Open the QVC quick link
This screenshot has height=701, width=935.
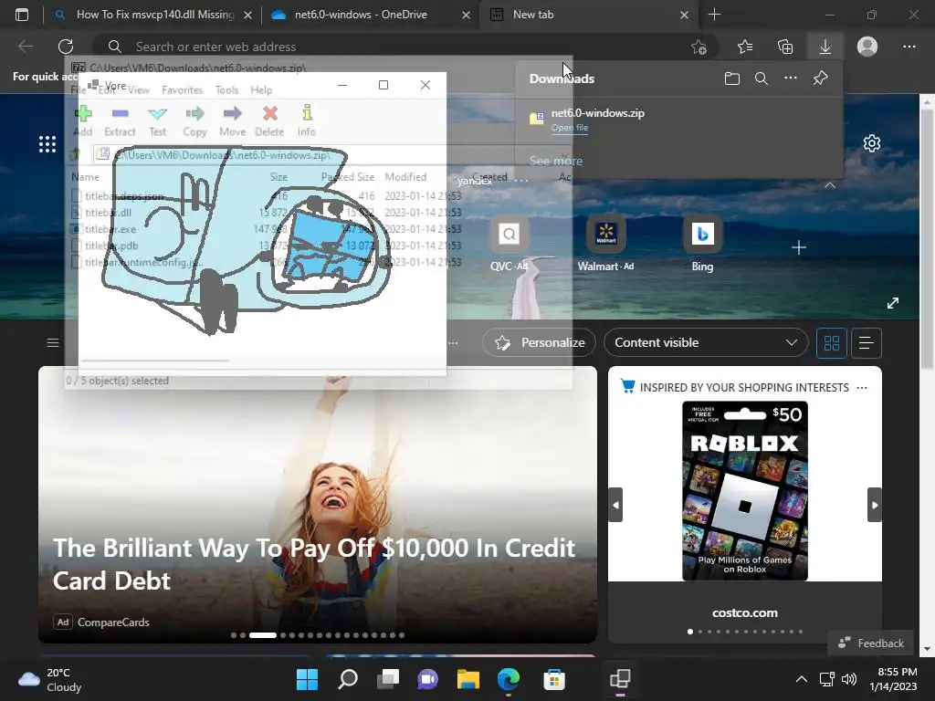click(x=510, y=245)
